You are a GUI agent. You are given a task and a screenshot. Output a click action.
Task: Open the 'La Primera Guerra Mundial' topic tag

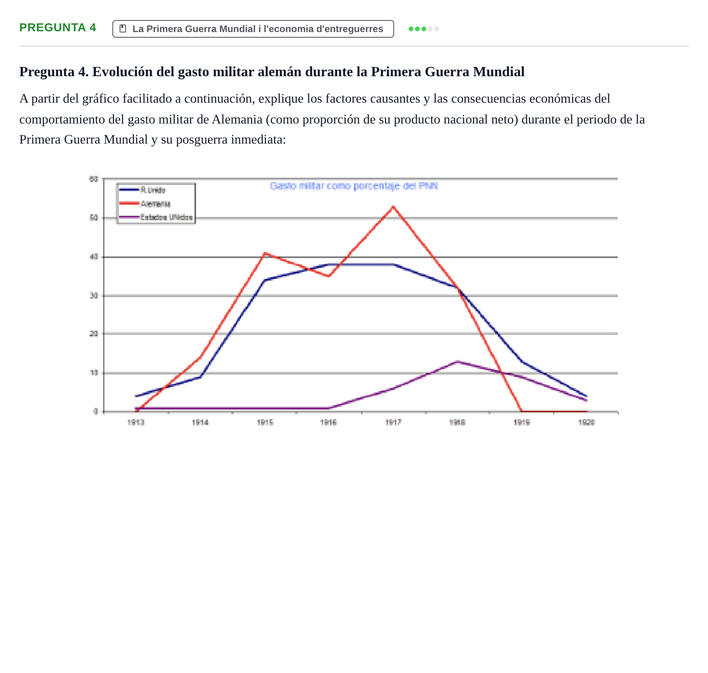(253, 29)
